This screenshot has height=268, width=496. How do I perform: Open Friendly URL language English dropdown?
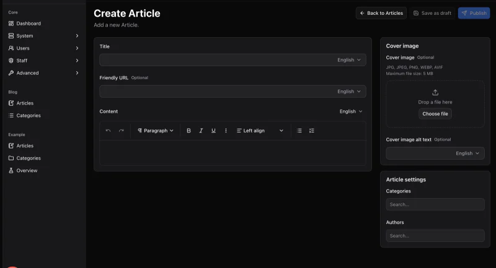click(349, 91)
